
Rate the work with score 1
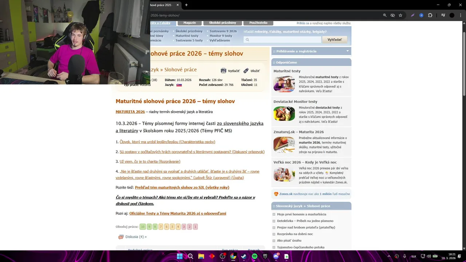point(196,227)
